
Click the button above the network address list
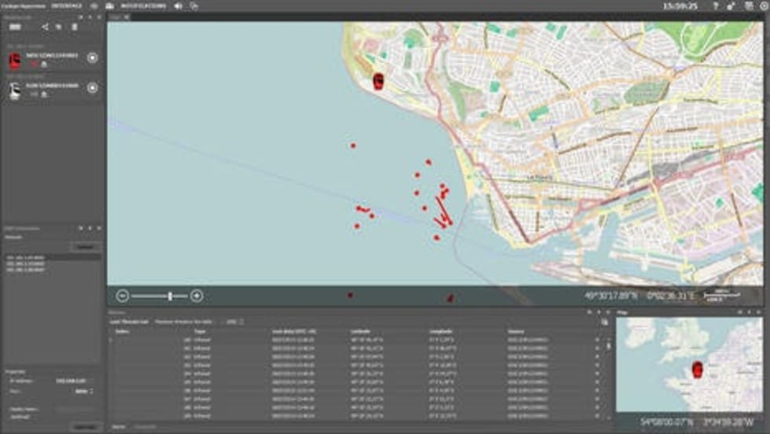(85, 247)
